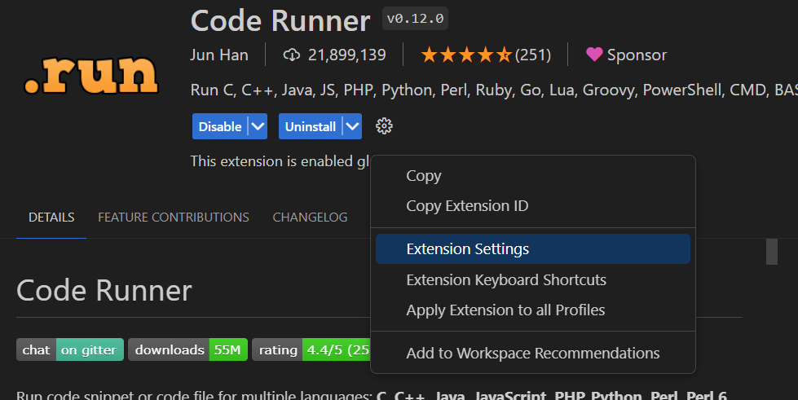Select Add to Workspace Recommendations
Viewport: 798px width, 400px height.
[533, 354]
